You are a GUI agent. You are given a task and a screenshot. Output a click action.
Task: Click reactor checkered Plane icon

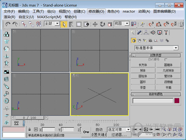pyautogui.click(x=6, y=72)
